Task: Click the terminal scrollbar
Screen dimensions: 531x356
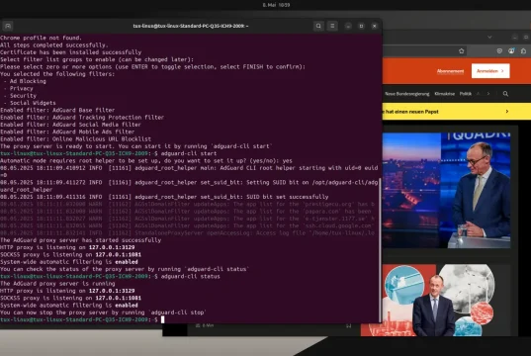Action: click(380, 250)
